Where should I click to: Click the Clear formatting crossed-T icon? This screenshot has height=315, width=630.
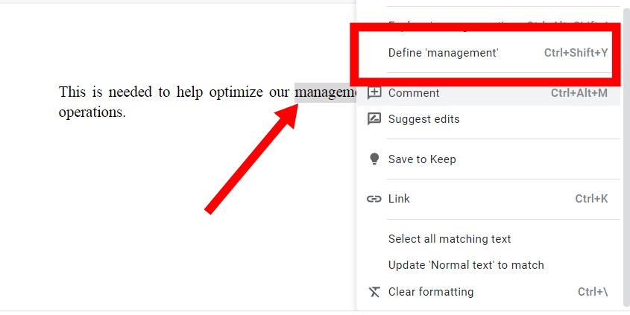coord(374,292)
